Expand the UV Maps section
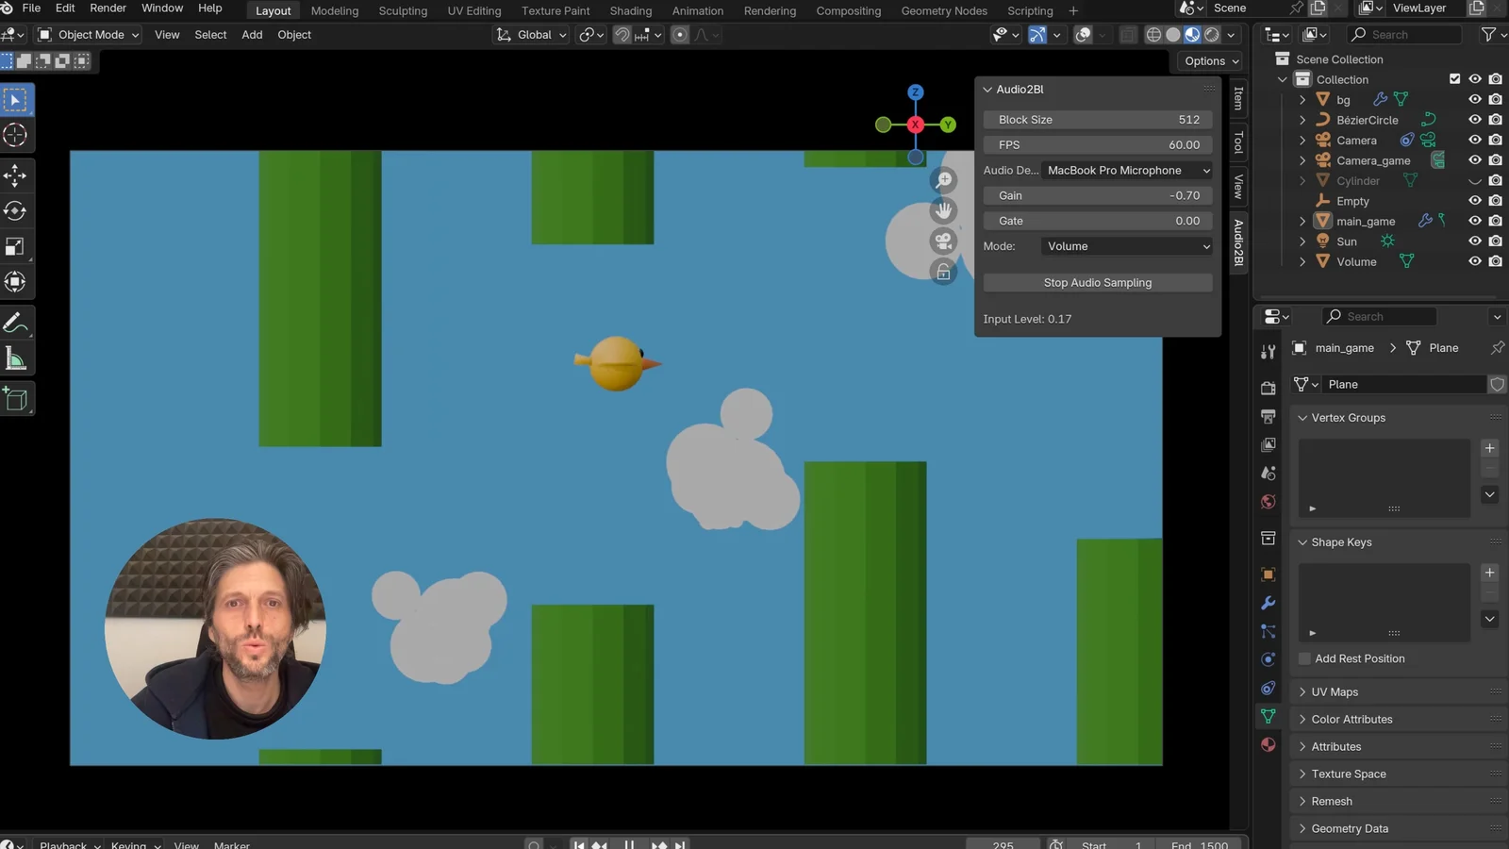1509x849 pixels. pos(1332,691)
